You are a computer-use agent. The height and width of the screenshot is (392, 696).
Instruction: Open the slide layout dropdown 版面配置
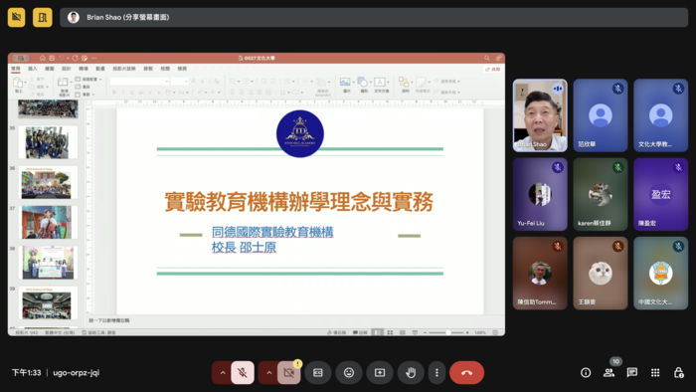(x=88, y=80)
